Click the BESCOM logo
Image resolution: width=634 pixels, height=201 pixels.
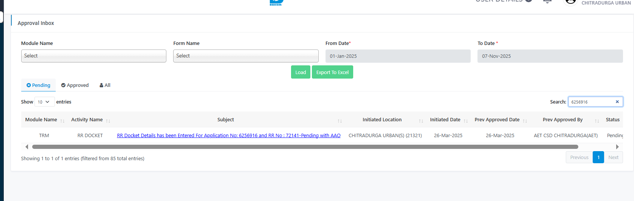(x=276, y=3)
